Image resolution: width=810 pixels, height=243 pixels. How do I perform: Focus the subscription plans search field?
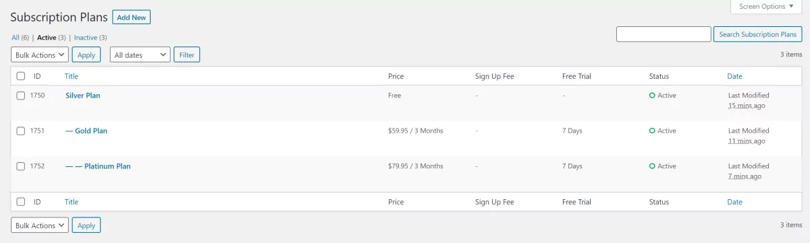[664, 34]
